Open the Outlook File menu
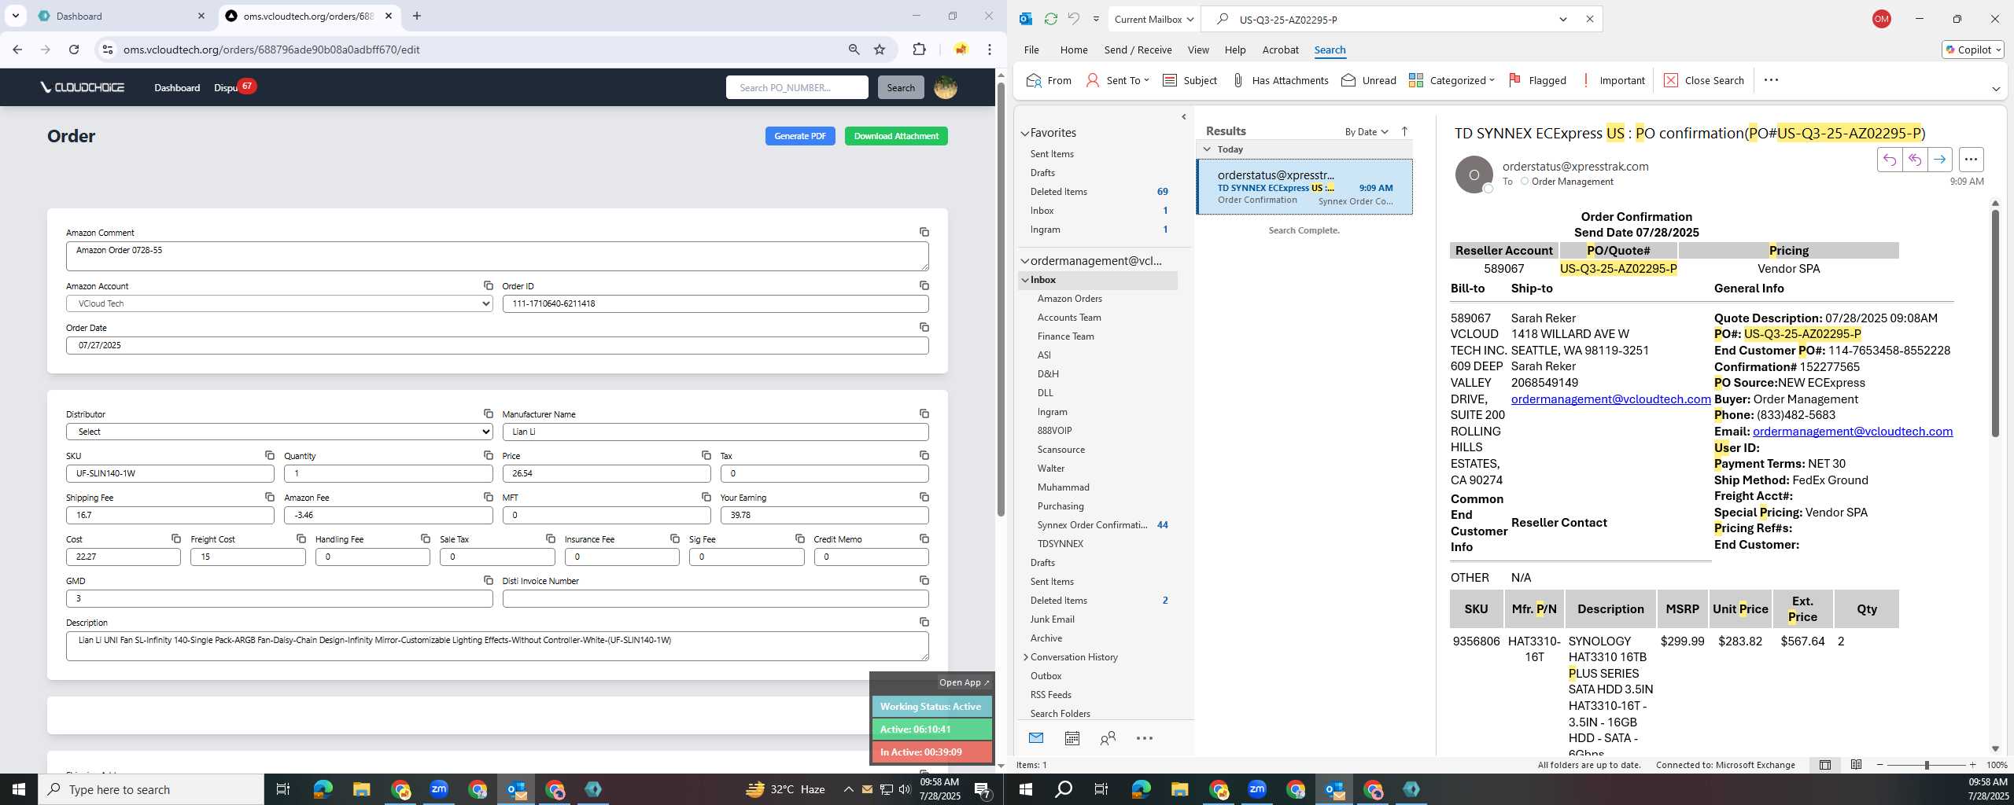The image size is (2014, 805). point(1031,50)
